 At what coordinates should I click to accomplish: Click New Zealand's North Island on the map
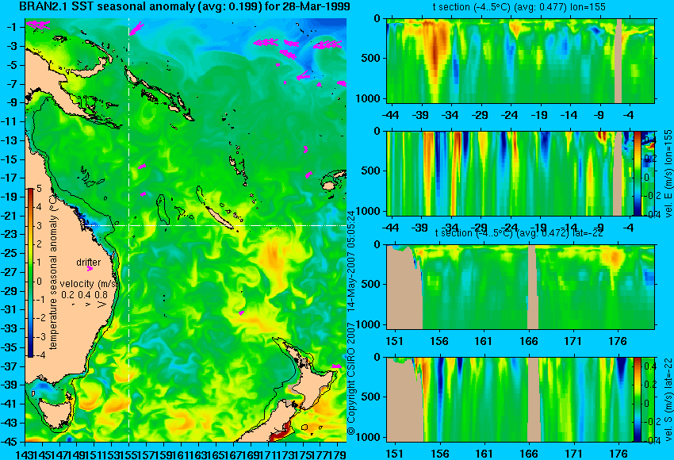click(x=316, y=382)
